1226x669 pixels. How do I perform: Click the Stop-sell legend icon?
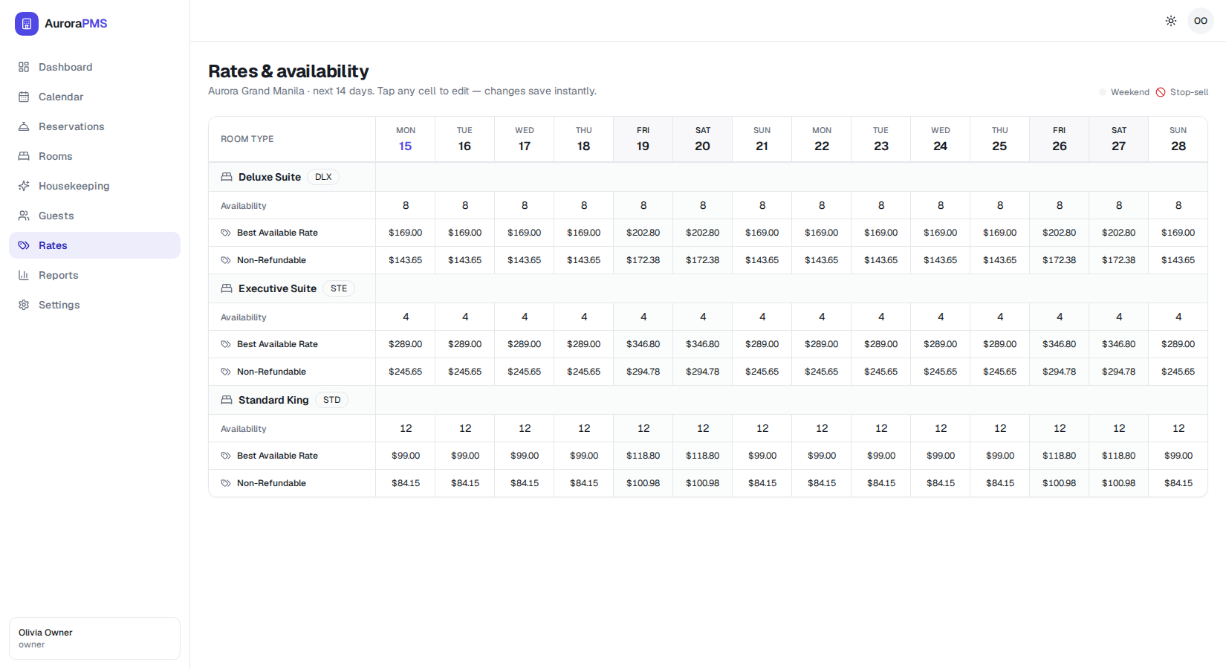[x=1161, y=92]
